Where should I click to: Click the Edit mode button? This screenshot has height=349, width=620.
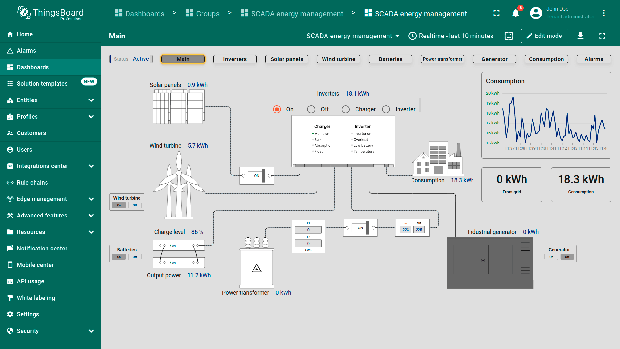[x=544, y=36]
